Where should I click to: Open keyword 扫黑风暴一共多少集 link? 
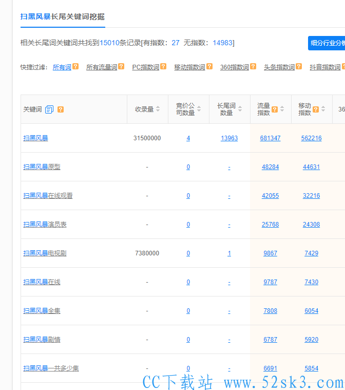51,368
